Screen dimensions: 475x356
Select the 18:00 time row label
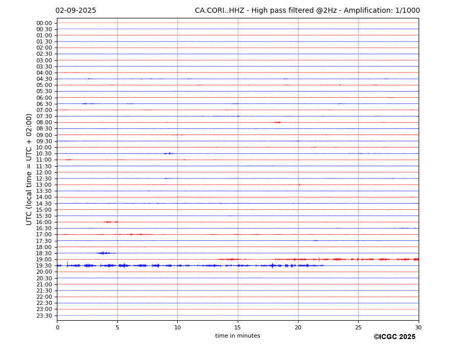(x=44, y=247)
